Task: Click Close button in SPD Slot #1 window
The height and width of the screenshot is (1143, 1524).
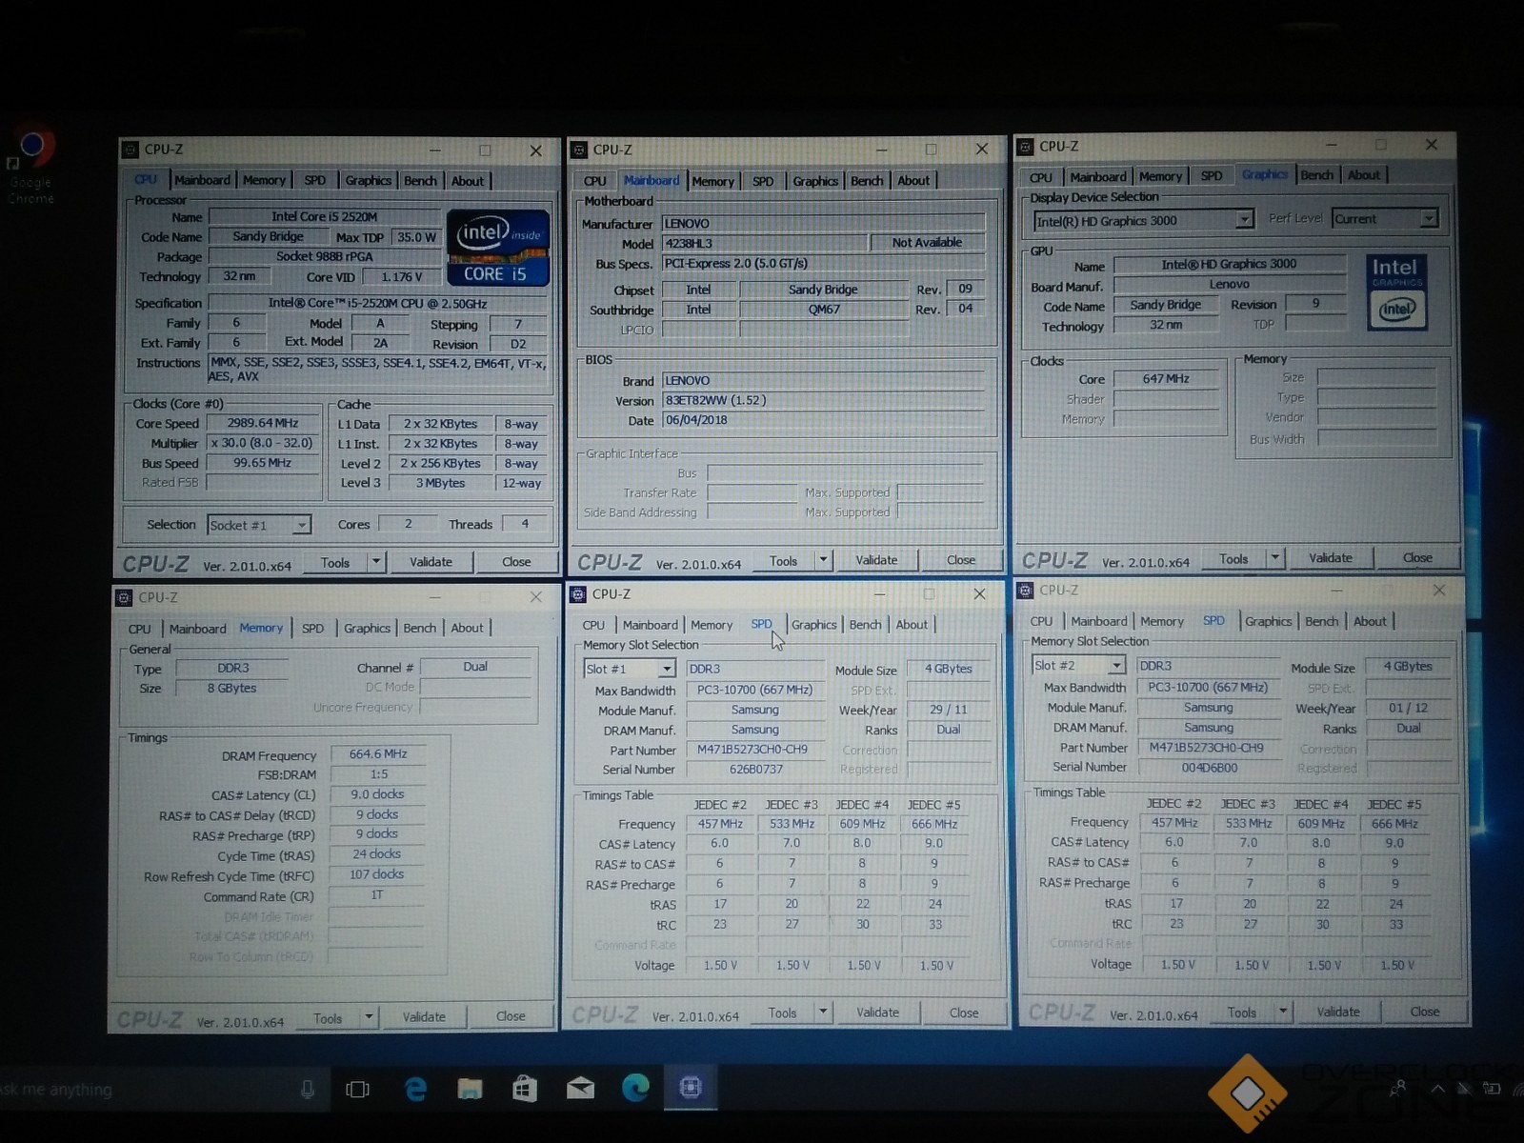Action: (x=963, y=1013)
